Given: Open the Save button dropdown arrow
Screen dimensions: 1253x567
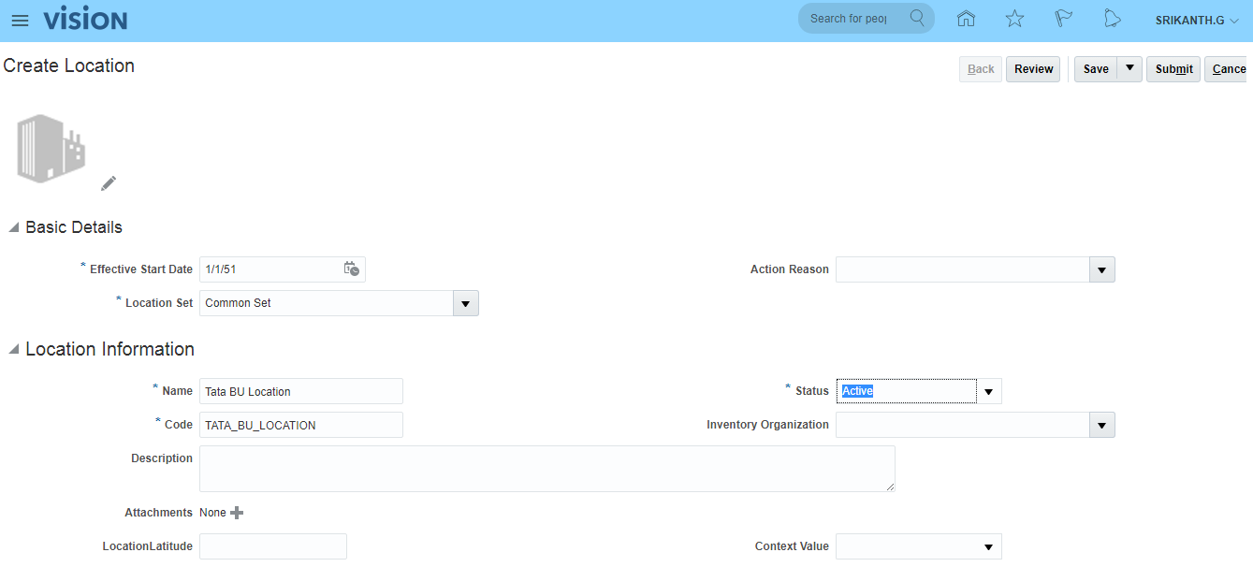Looking at the screenshot, I should [x=1129, y=68].
